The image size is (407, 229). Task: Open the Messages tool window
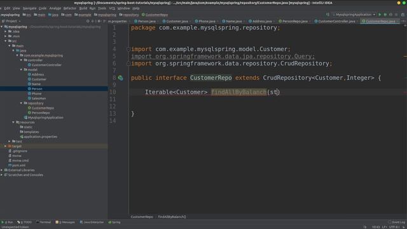[65, 222]
